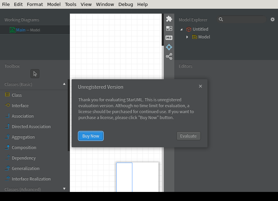Click the Composition label in toolbox
Image resolution: width=278 pixels, height=201 pixels.
pos(24,148)
